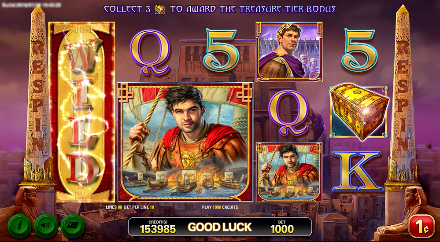The image size is (440, 242).
Task: Click the 5 symbol beside Caesar's left
Action: [x=221, y=50]
